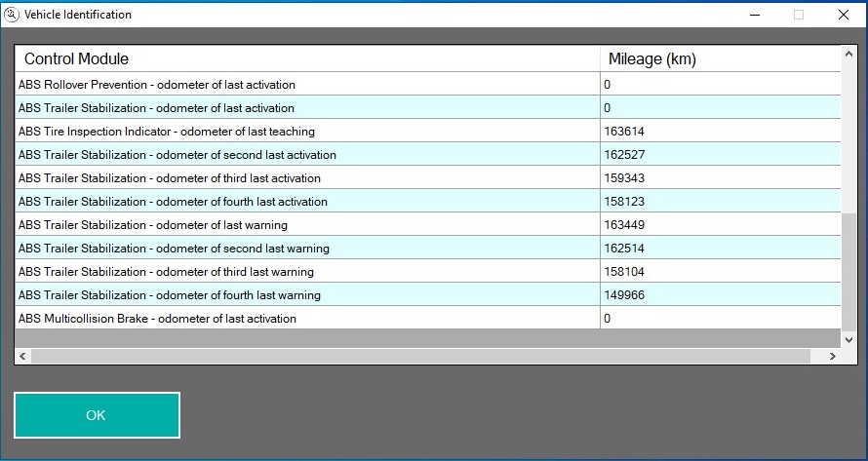Click the vertical scrollbar down arrow
Image resolution: width=868 pixels, height=461 pixels.
(x=848, y=340)
